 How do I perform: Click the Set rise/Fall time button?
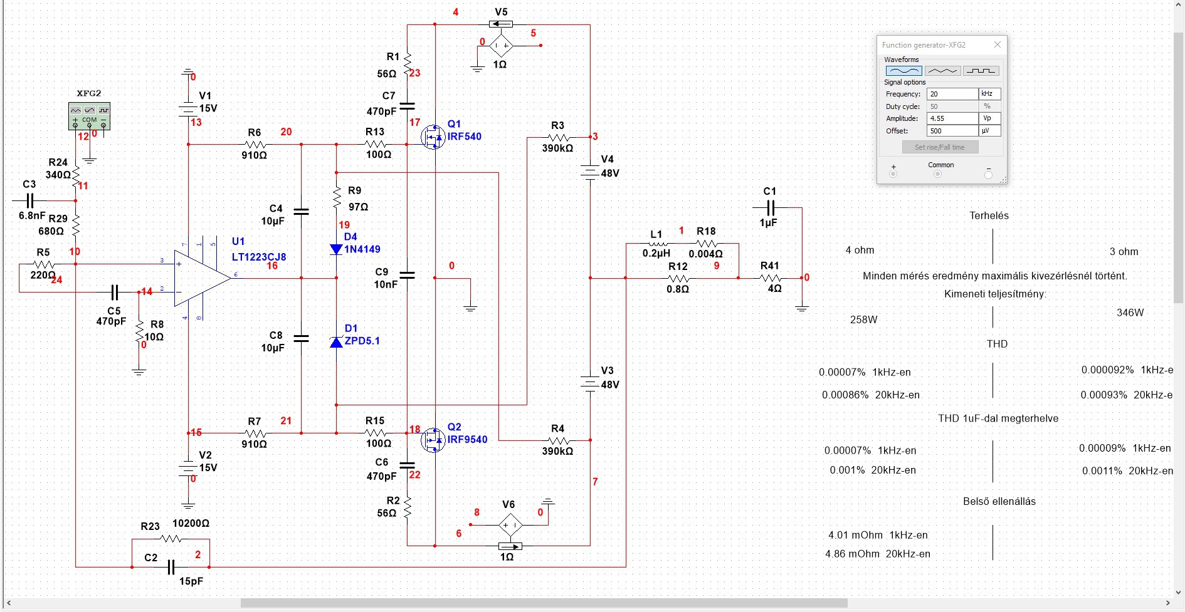(x=940, y=147)
